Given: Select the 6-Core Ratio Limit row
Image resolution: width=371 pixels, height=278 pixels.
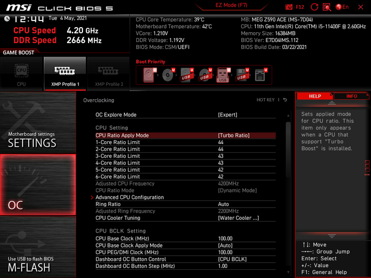Looking at the screenshot, I should (x=185, y=177).
